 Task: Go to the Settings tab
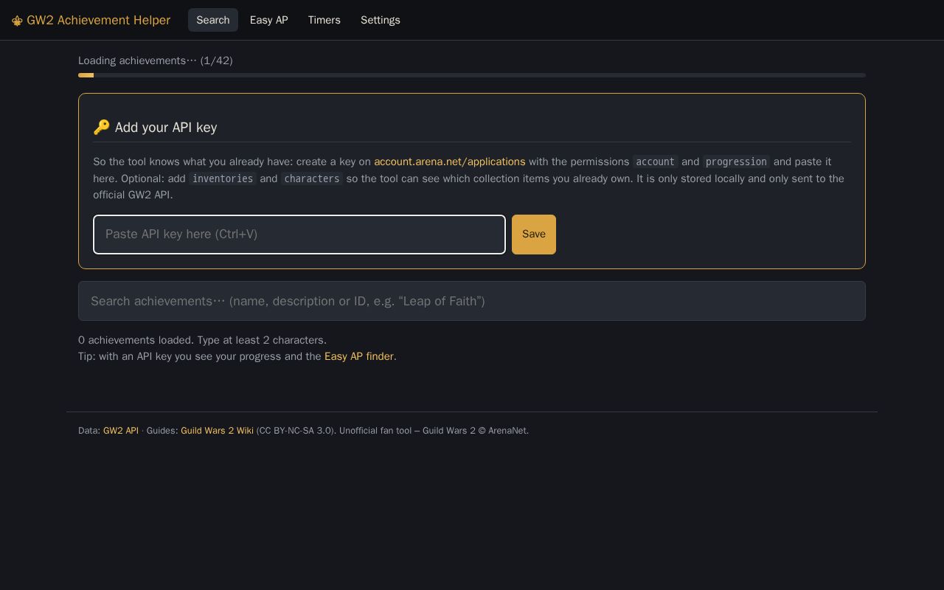point(381,20)
